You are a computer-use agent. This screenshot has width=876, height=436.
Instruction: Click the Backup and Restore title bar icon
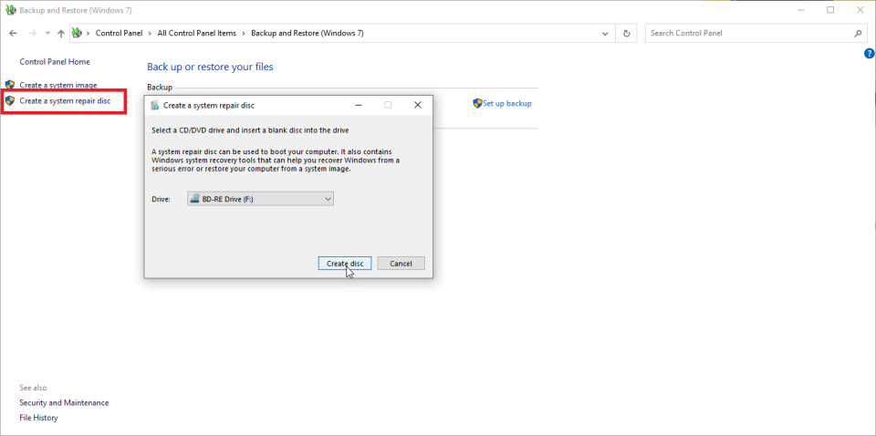pos(10,10)
